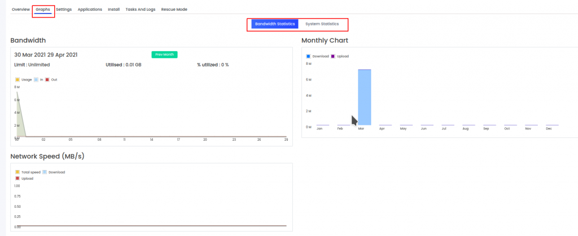
Task: Click the Jan label on Monthly Chart axis
Action: click(x=319, y=129)
